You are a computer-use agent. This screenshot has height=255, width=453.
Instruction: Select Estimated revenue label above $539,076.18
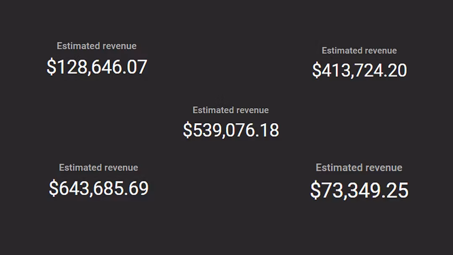[x=230, y=110]
